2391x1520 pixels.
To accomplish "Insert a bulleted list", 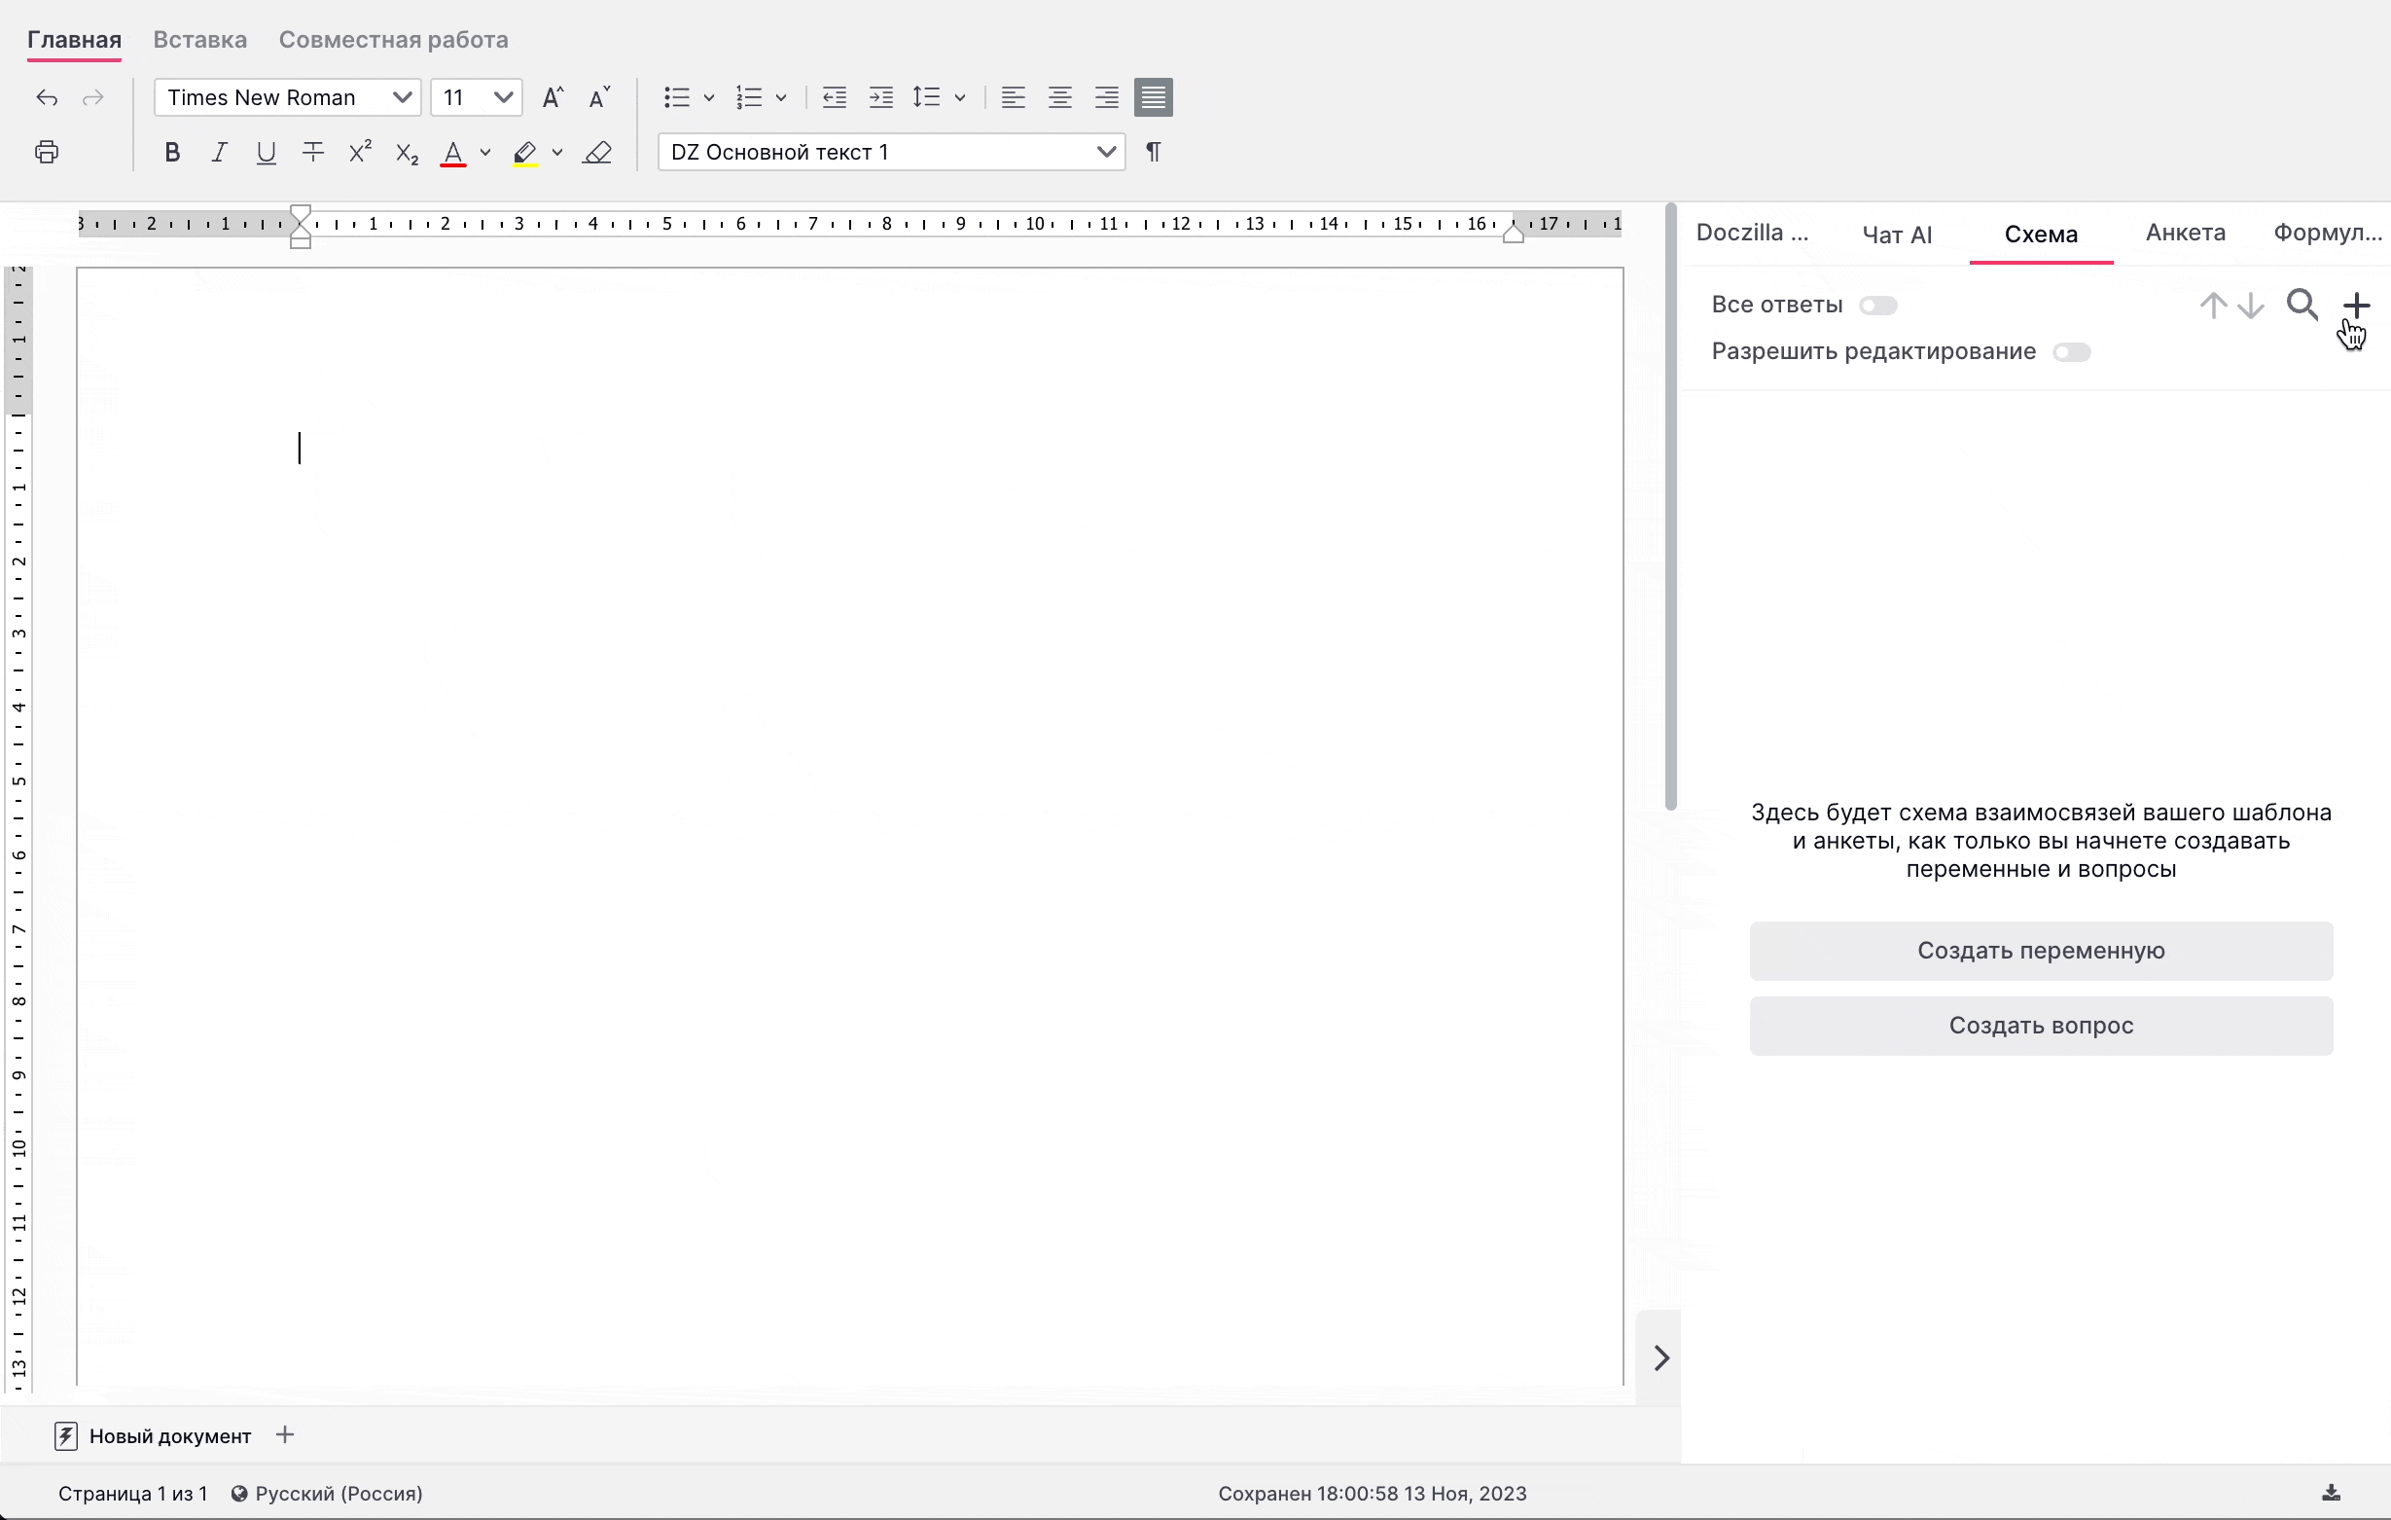I will click(676, 97).
